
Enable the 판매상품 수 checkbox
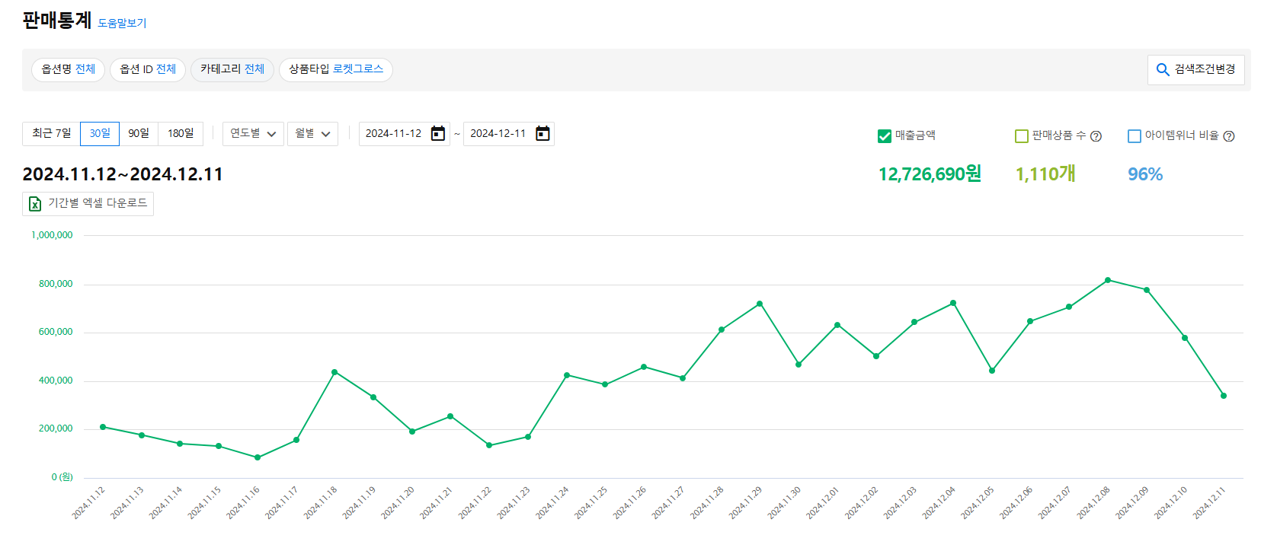1022,136
